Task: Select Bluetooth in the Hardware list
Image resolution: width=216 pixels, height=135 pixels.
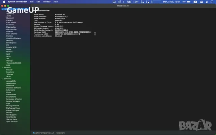Action: pyautogui.click(x=10, y=18)
